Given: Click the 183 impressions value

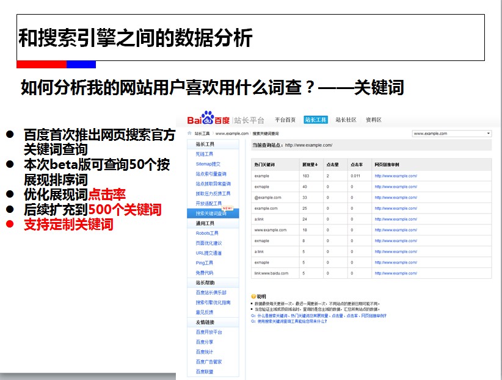Looking at the screenshot, I should [x=306, y=176].
